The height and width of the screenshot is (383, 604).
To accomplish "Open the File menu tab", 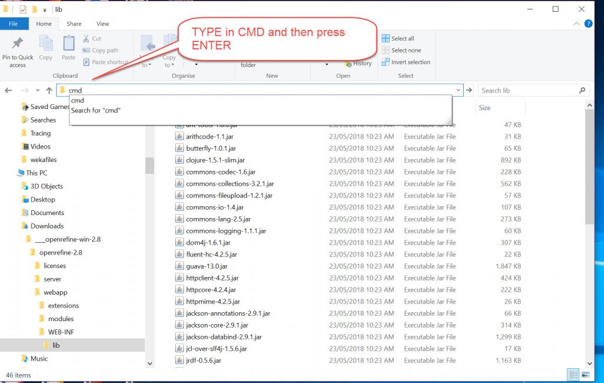I will point(13,24).
